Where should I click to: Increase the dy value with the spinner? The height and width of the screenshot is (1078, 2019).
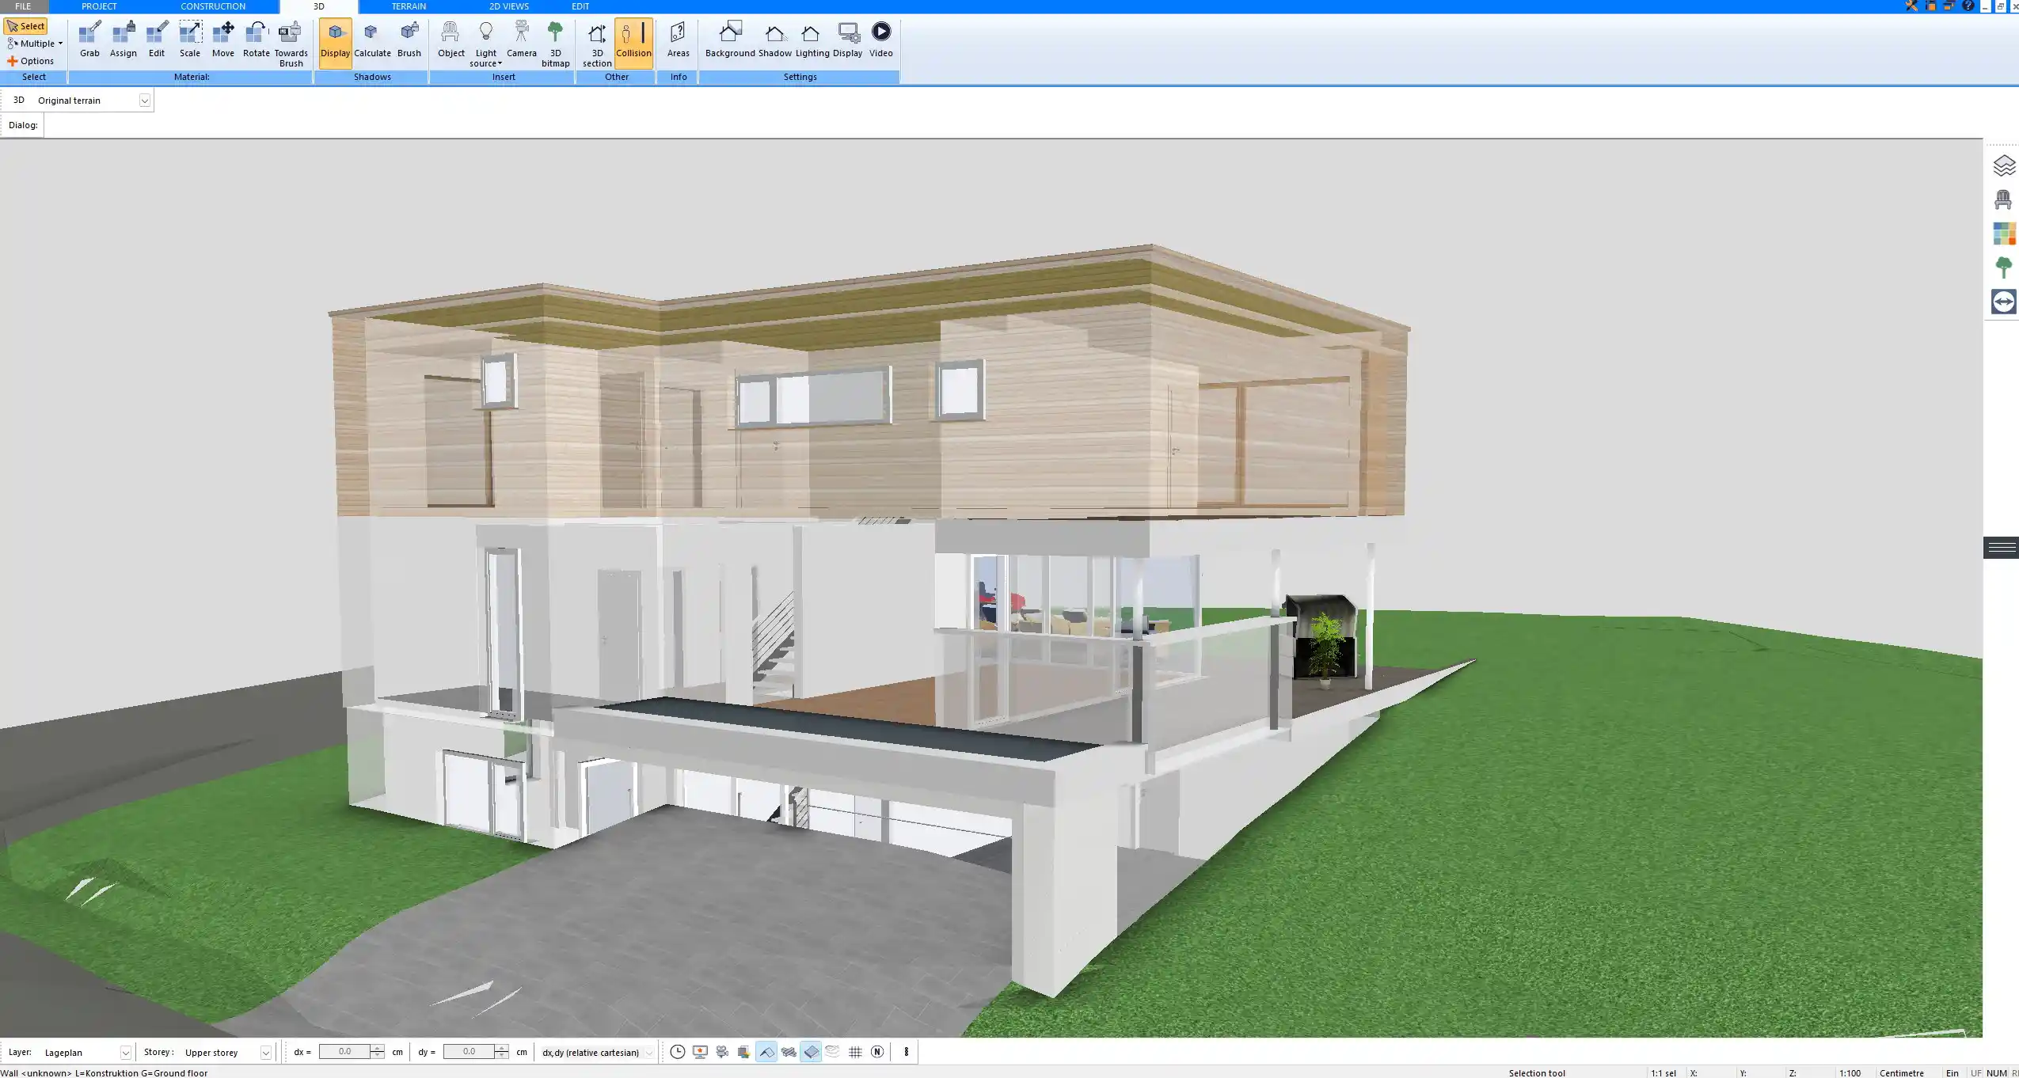501,1048
